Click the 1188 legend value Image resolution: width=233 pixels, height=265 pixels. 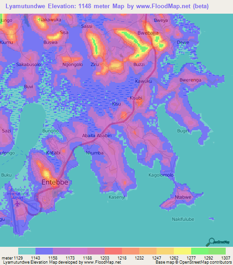[87, 258]
